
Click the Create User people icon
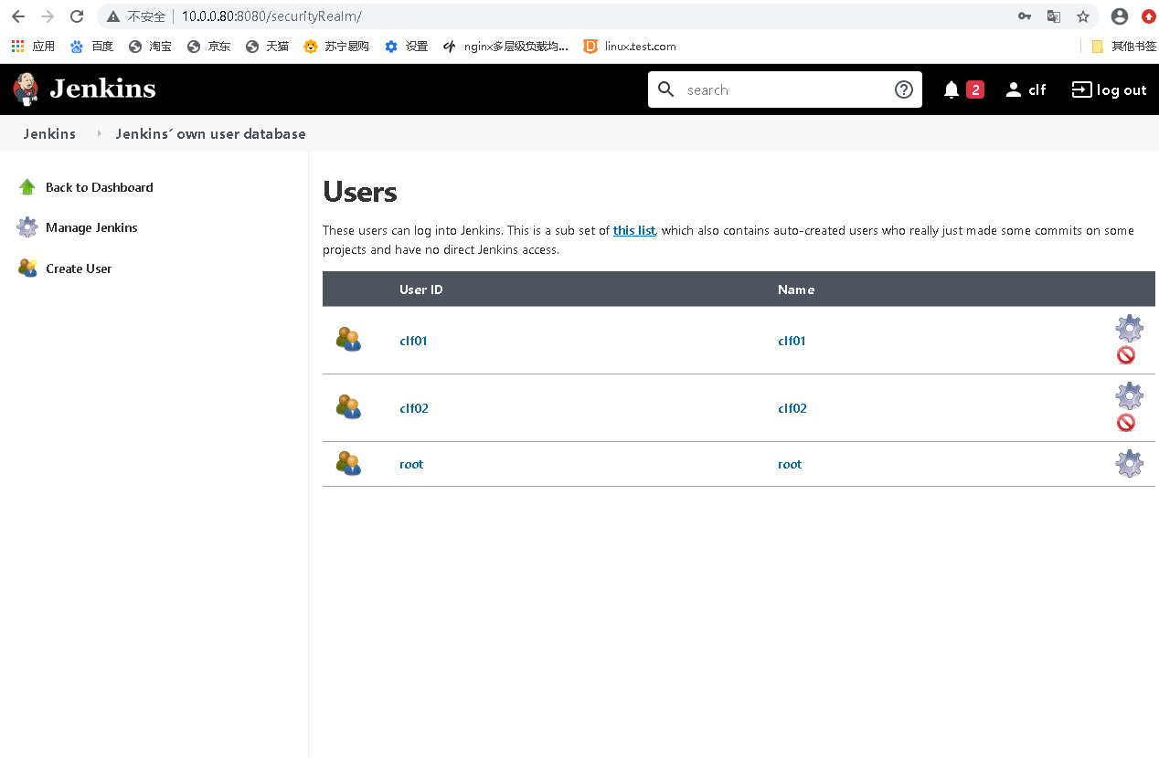(x=27, y=268)
